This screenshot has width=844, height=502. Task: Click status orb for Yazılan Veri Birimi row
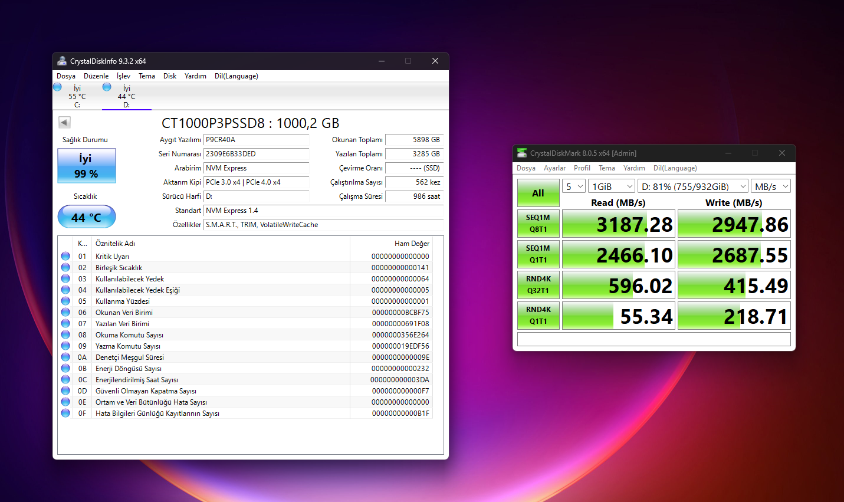65,323
